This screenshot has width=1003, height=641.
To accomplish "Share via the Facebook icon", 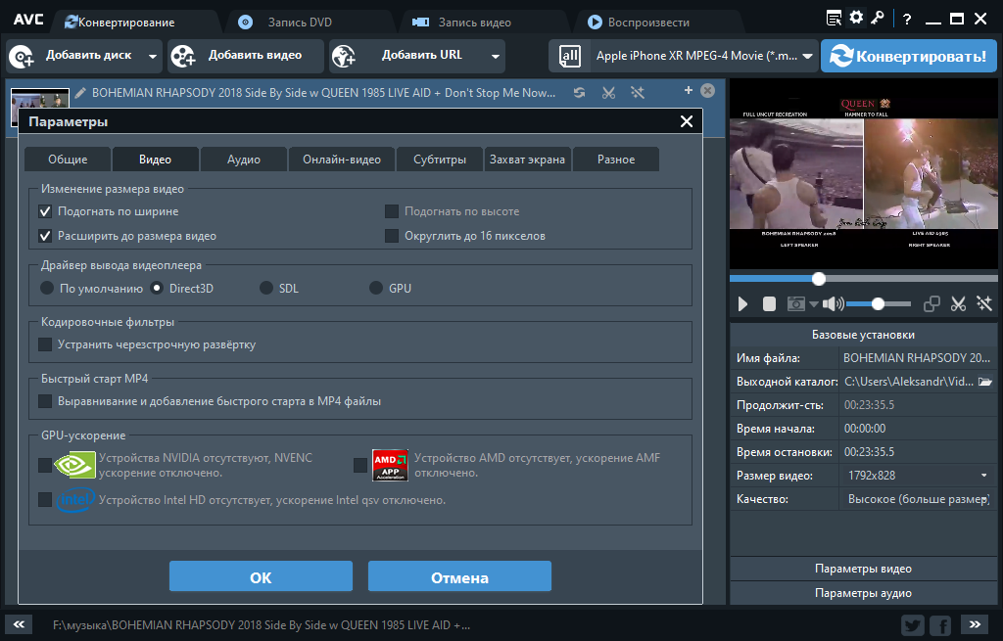I will click(x=940, y=625).
